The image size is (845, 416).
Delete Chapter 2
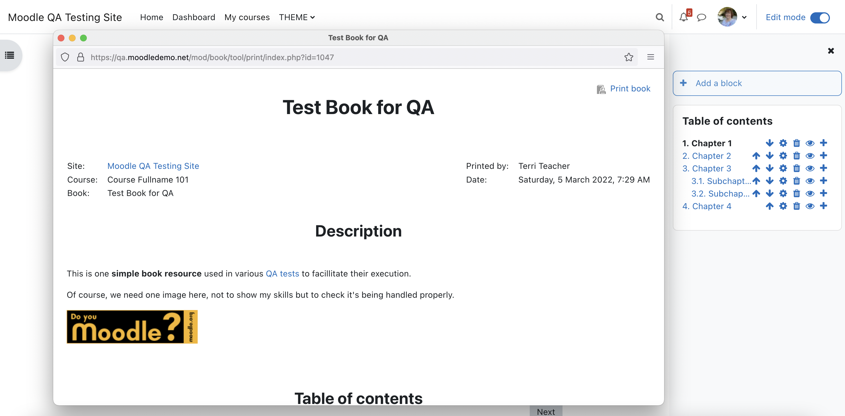[797, 156]
